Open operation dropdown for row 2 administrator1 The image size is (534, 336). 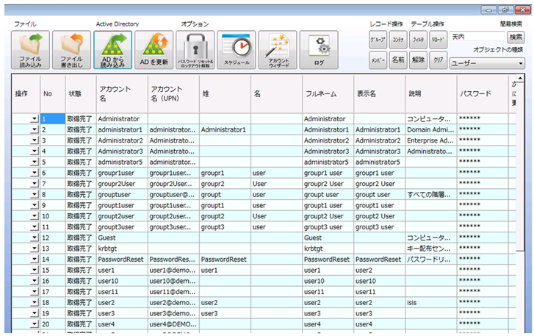(x=35, y=130)
